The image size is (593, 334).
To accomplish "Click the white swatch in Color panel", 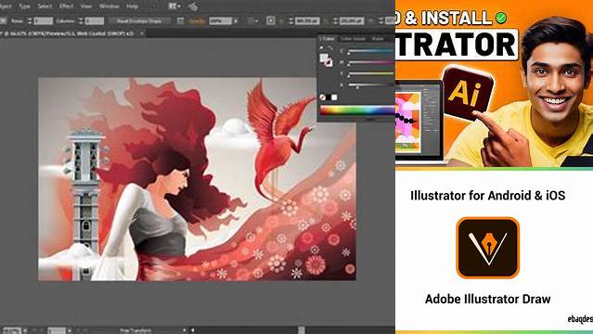I will (x=334, y=97).
